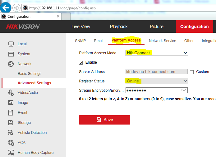The width and height of the screenshot is (216, 157).
Task: Click the System icon in sidebar
Action: click(x=11, y=54)
